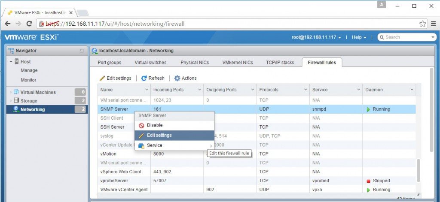This screenshot has height=202, width=440.
Task: Select the SNMP Server rule row
Action: 257,109
